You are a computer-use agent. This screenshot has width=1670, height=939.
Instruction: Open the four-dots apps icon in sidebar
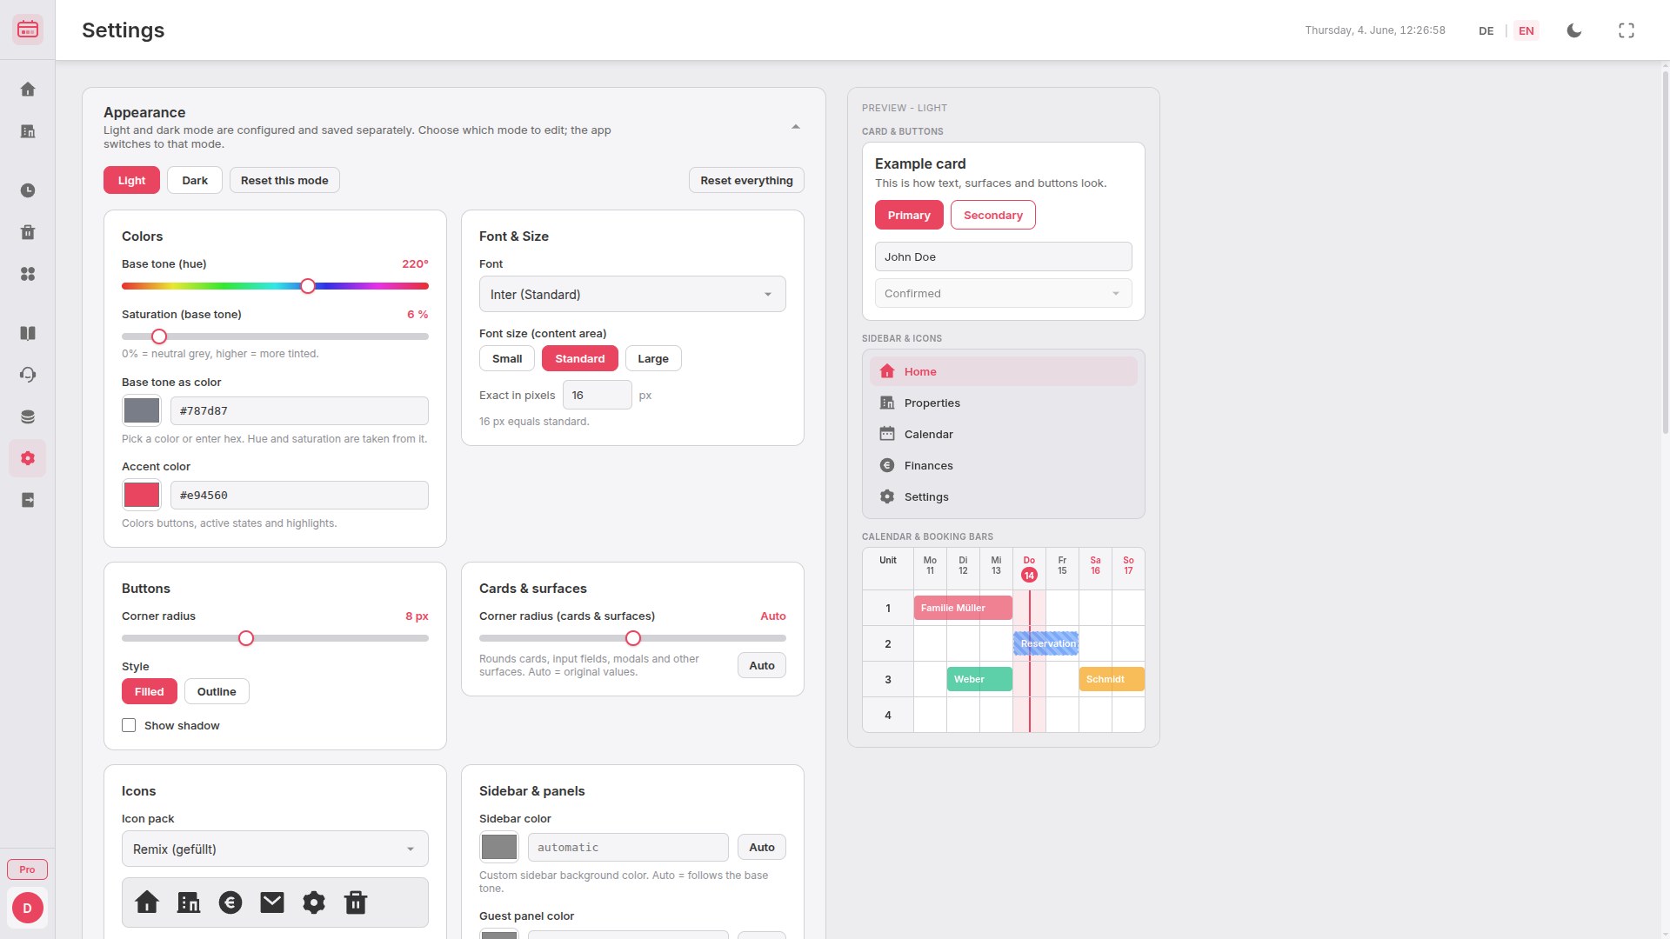pyautogui.click(x=28, y=274)
